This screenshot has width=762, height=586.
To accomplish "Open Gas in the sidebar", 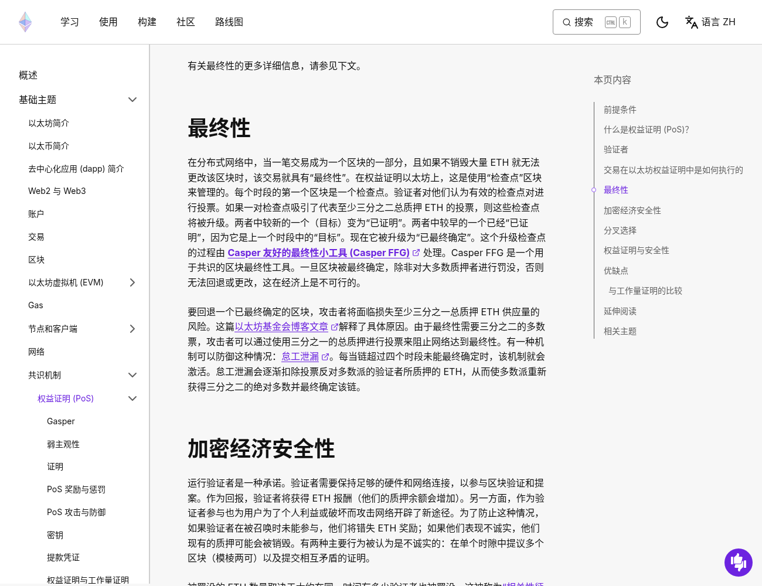I will click(x=36, y=305).
